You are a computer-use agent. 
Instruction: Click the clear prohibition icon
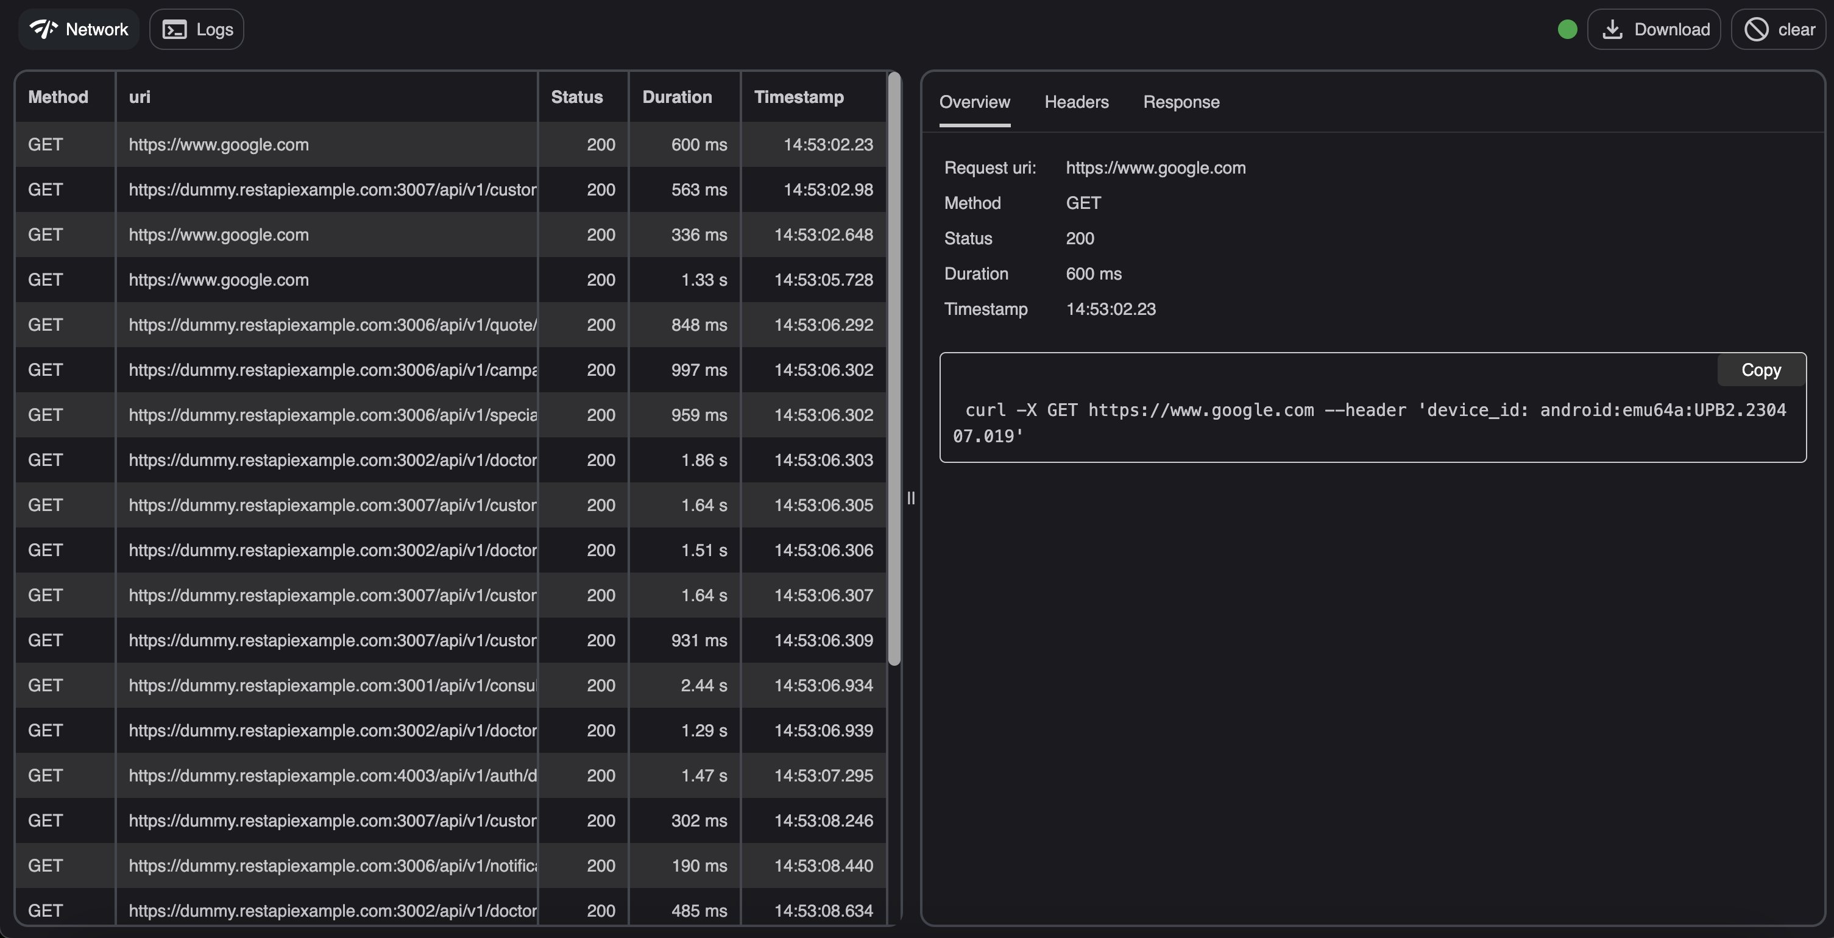click(1755, 29)
